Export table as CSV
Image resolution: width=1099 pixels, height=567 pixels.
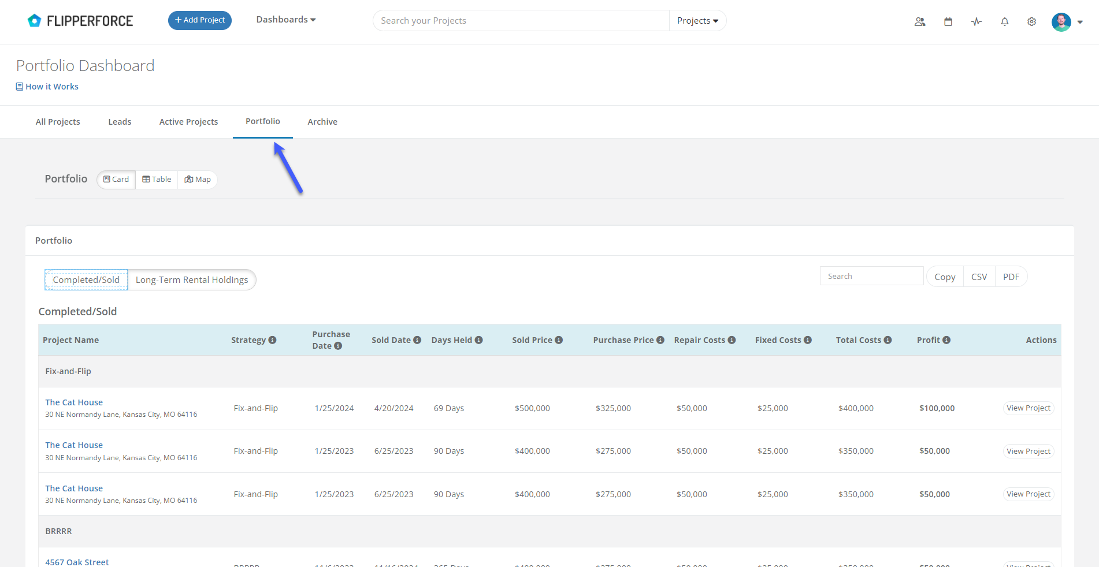pyautogui.click(x=979, y=277)
